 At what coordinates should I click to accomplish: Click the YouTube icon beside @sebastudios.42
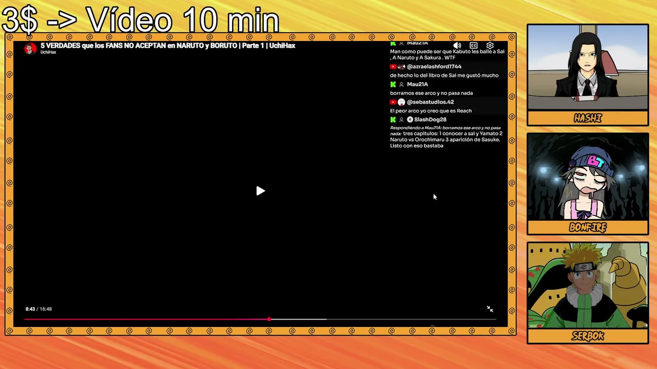point(393,102)
